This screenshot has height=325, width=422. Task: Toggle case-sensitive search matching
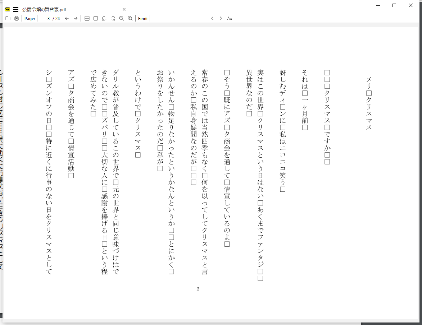[x=230, y=18]
